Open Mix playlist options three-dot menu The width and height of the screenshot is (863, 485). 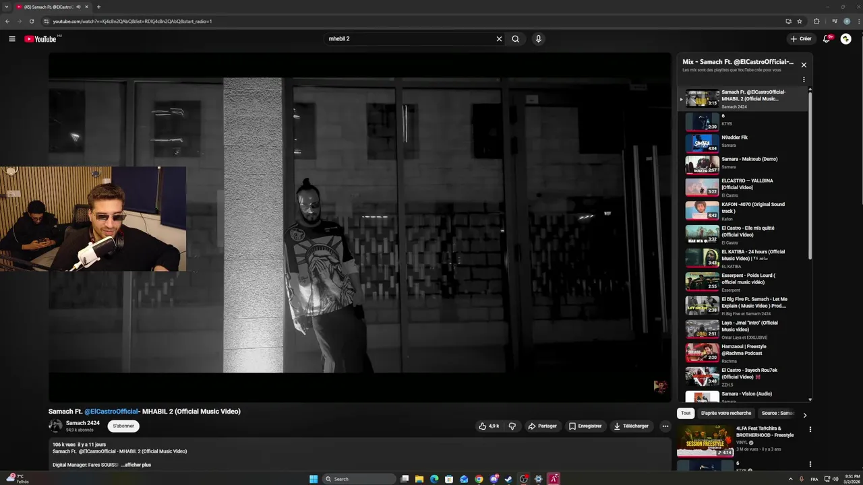tap(804, 79)
